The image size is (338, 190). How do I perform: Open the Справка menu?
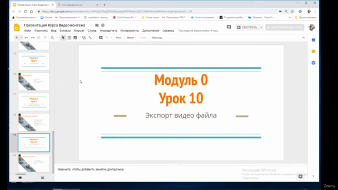click(168, 31)
